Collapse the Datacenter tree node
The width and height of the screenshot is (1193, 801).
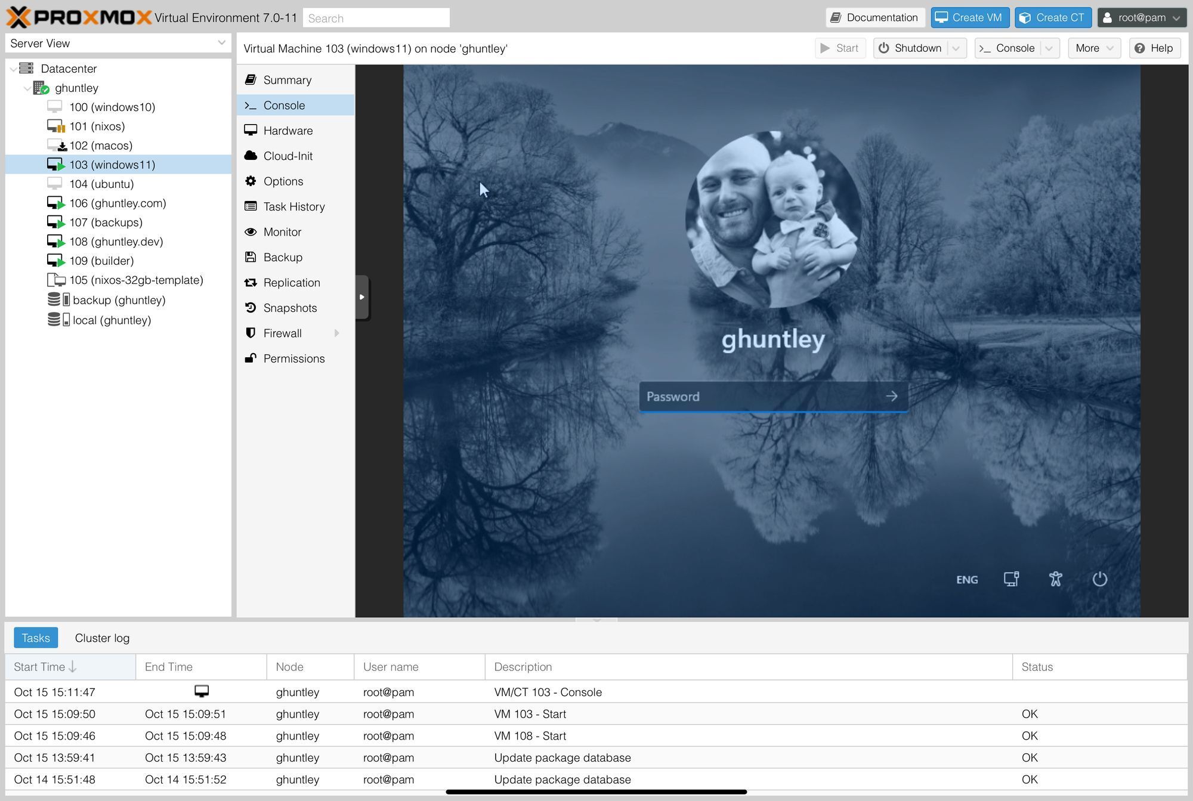point(13,69)
